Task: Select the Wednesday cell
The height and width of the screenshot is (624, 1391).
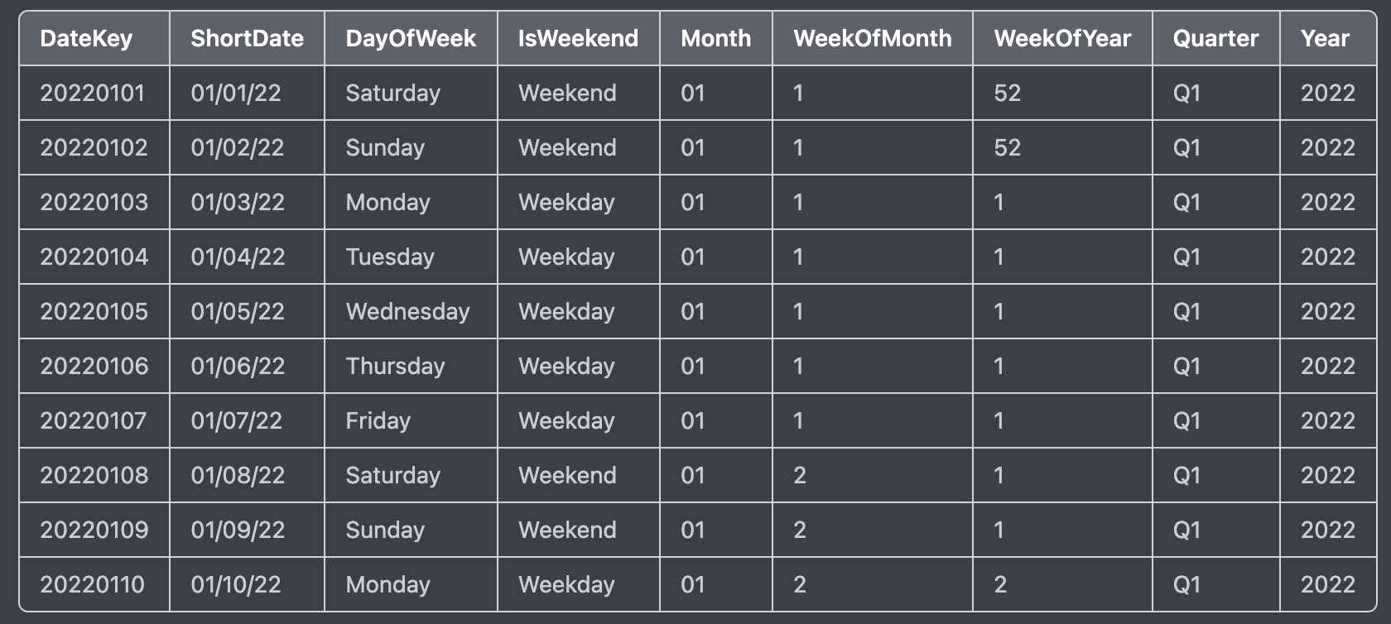Action: click(x=407, y=311)
